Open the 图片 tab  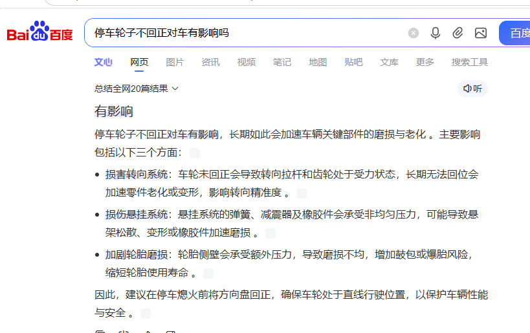click(175, 62)
